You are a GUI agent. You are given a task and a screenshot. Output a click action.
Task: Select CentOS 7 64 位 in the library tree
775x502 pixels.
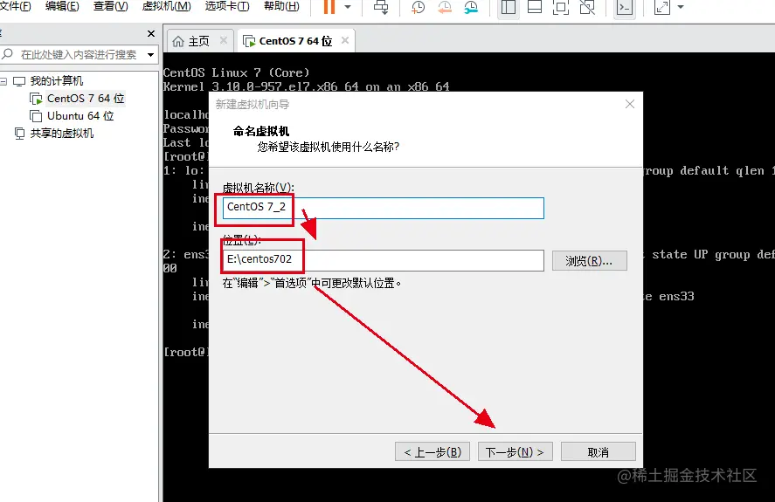pos(86,99)
